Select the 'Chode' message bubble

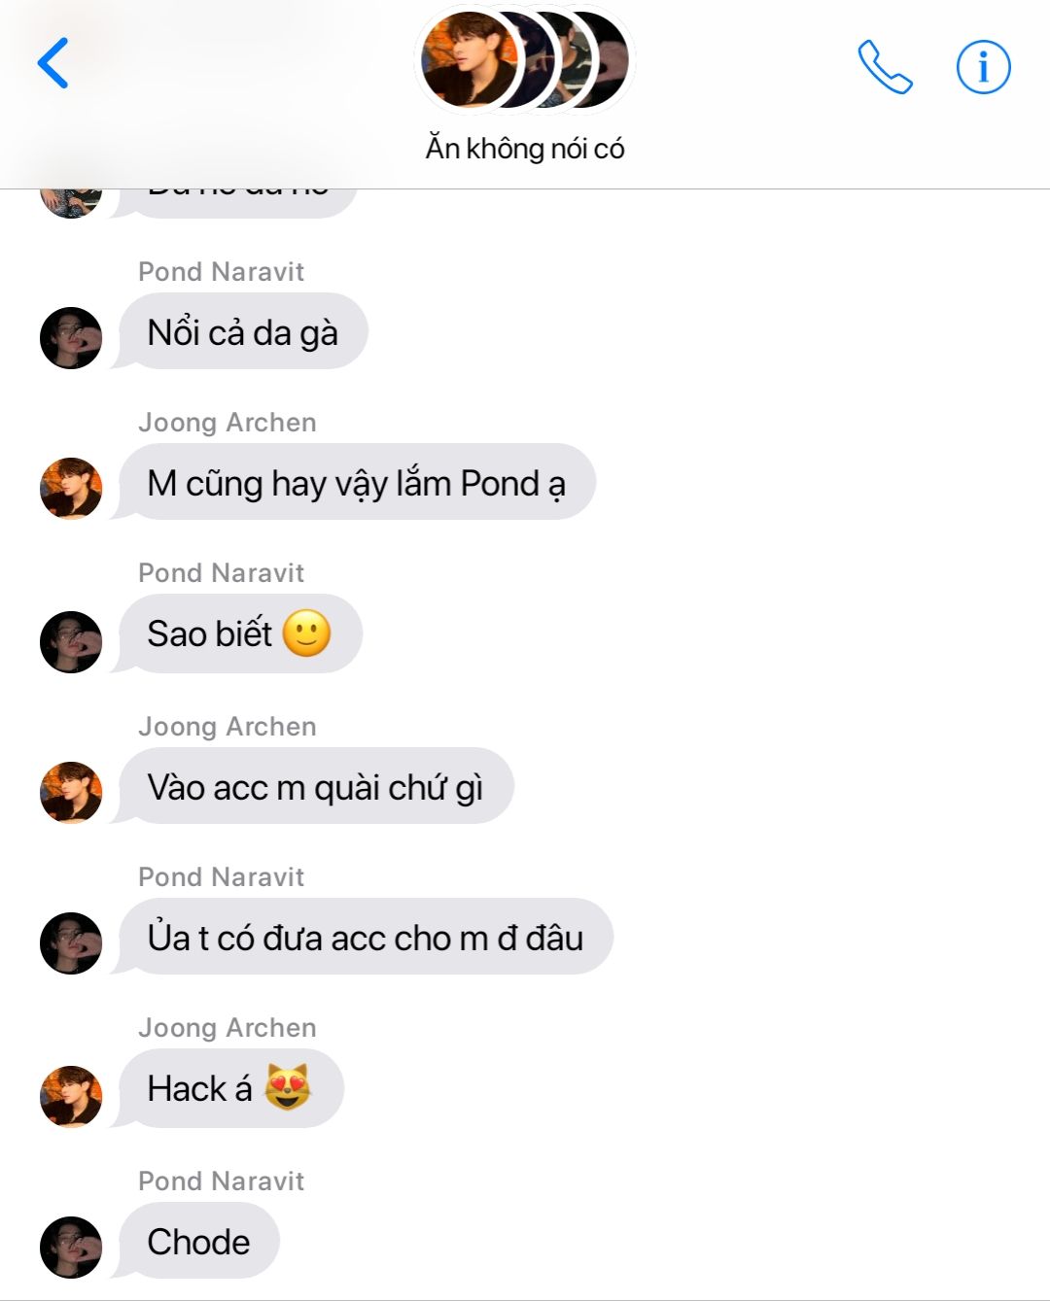point(198,1242)
